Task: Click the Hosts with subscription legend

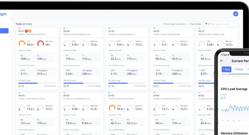Action: (x=175, y=24)
